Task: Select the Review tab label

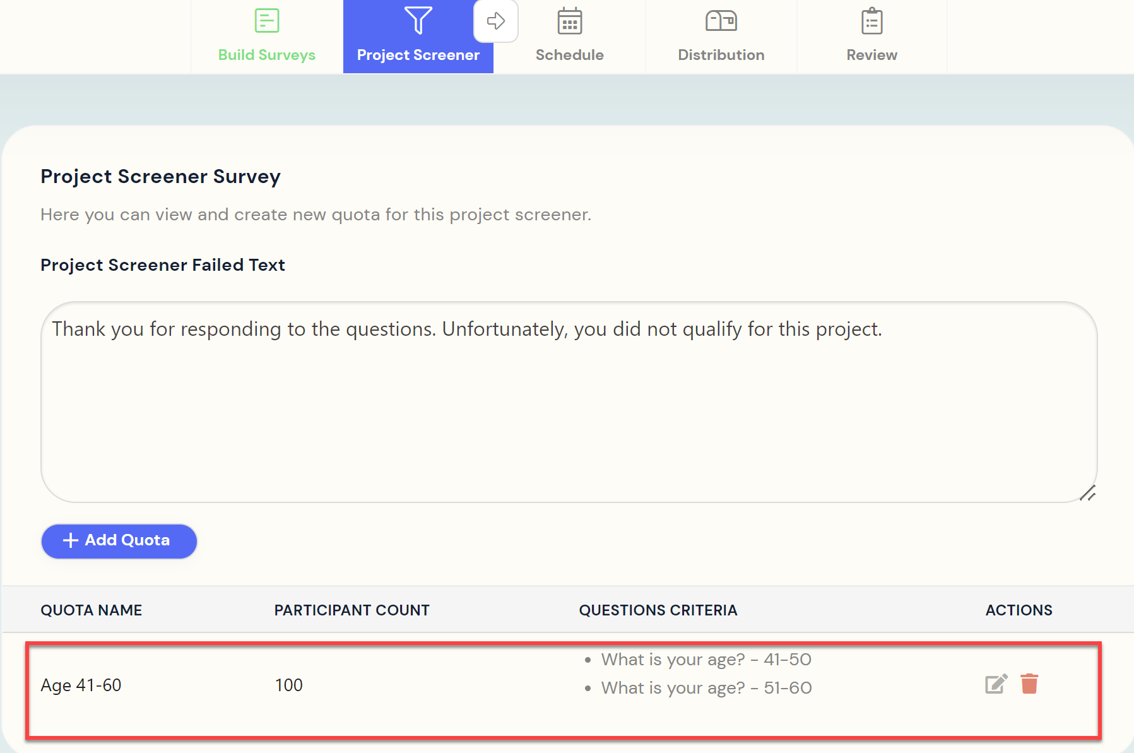Action: 871,55
